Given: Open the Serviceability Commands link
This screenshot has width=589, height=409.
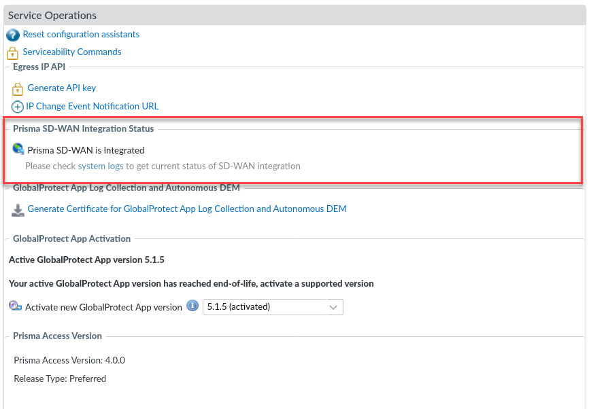Looking at the screenshot, I should [72, 52].
